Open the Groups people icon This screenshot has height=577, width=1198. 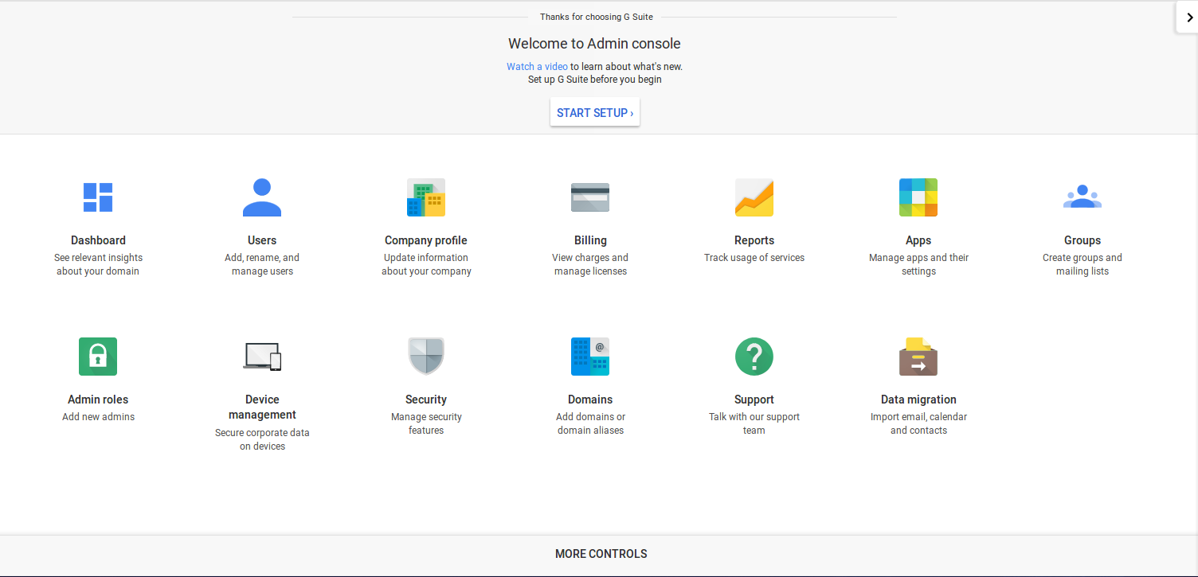[1083, 197]
